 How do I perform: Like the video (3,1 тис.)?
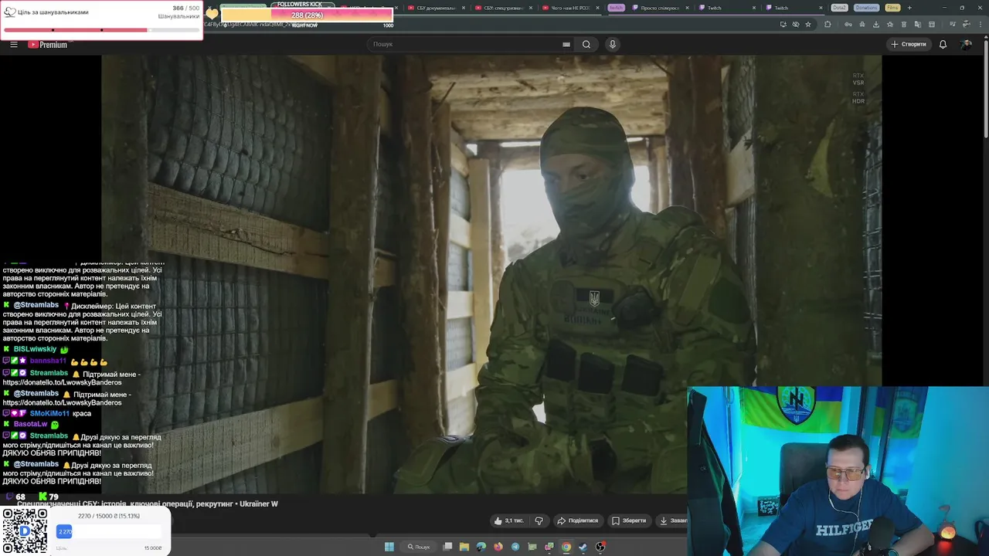click(508, 520)
